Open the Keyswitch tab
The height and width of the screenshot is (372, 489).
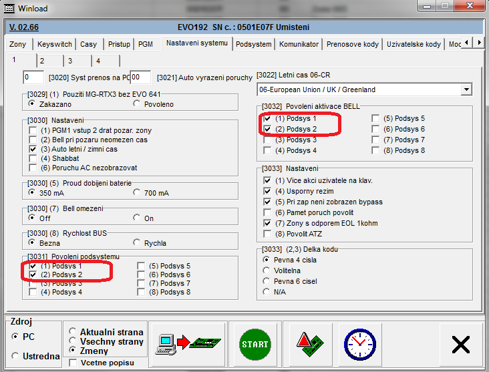[x=55, y=44]
